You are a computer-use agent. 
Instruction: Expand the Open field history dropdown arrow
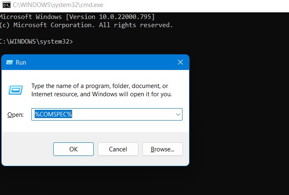[x=178, y=115]
